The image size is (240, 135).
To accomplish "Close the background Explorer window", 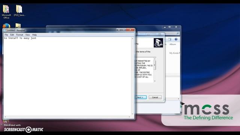I will click(x=176, y=27).
